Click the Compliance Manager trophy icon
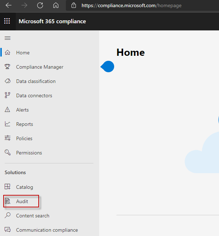The width and height of the screenshot is (219, 236). (8, 67)
